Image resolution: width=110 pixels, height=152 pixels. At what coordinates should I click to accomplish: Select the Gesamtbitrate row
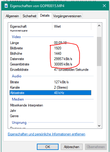click(50, 64)
